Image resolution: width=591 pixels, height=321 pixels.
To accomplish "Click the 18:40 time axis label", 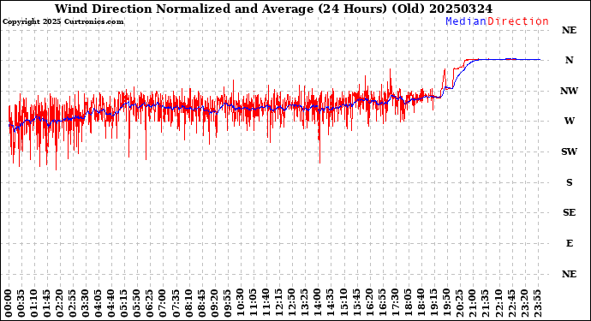I will 421,304.
